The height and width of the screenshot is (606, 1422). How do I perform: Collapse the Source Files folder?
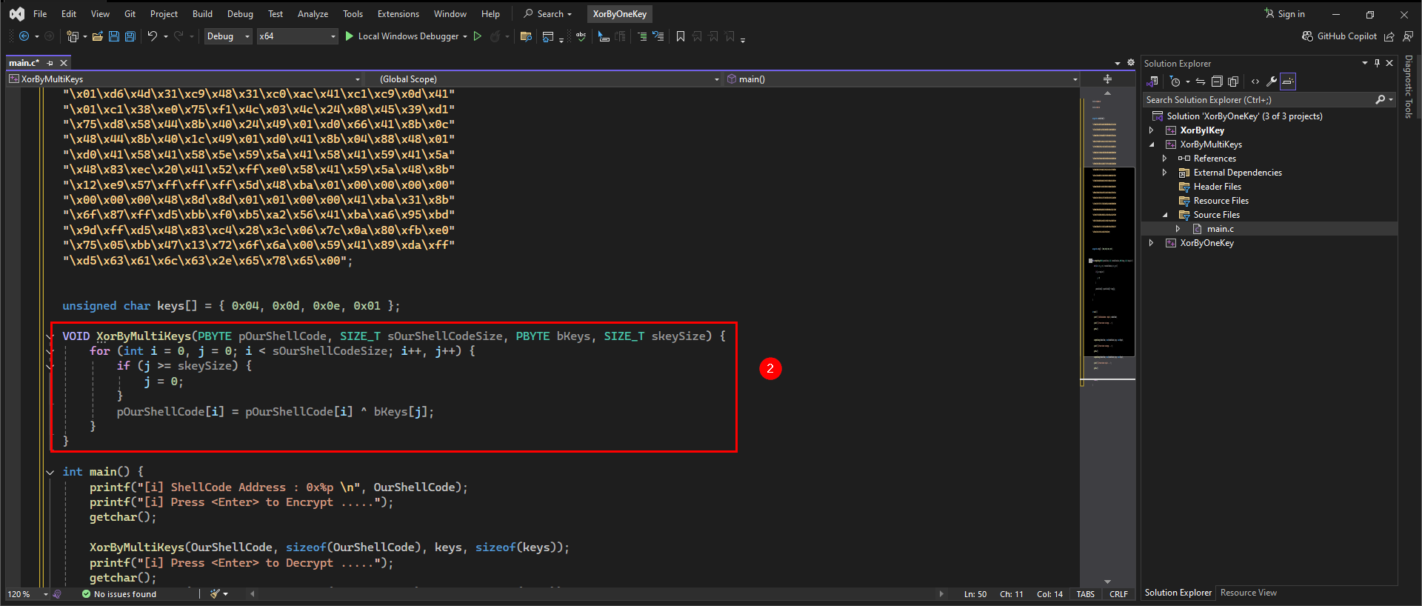tap(1165, 215)
